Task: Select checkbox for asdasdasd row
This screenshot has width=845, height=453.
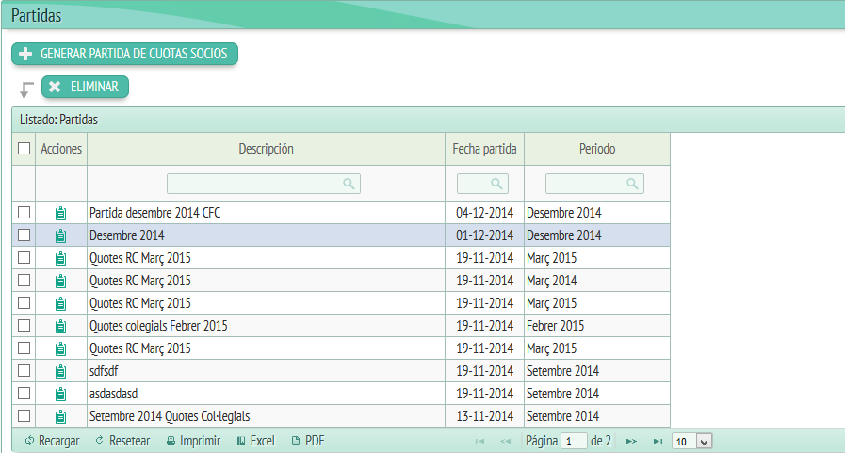Action: pos(24,394)
